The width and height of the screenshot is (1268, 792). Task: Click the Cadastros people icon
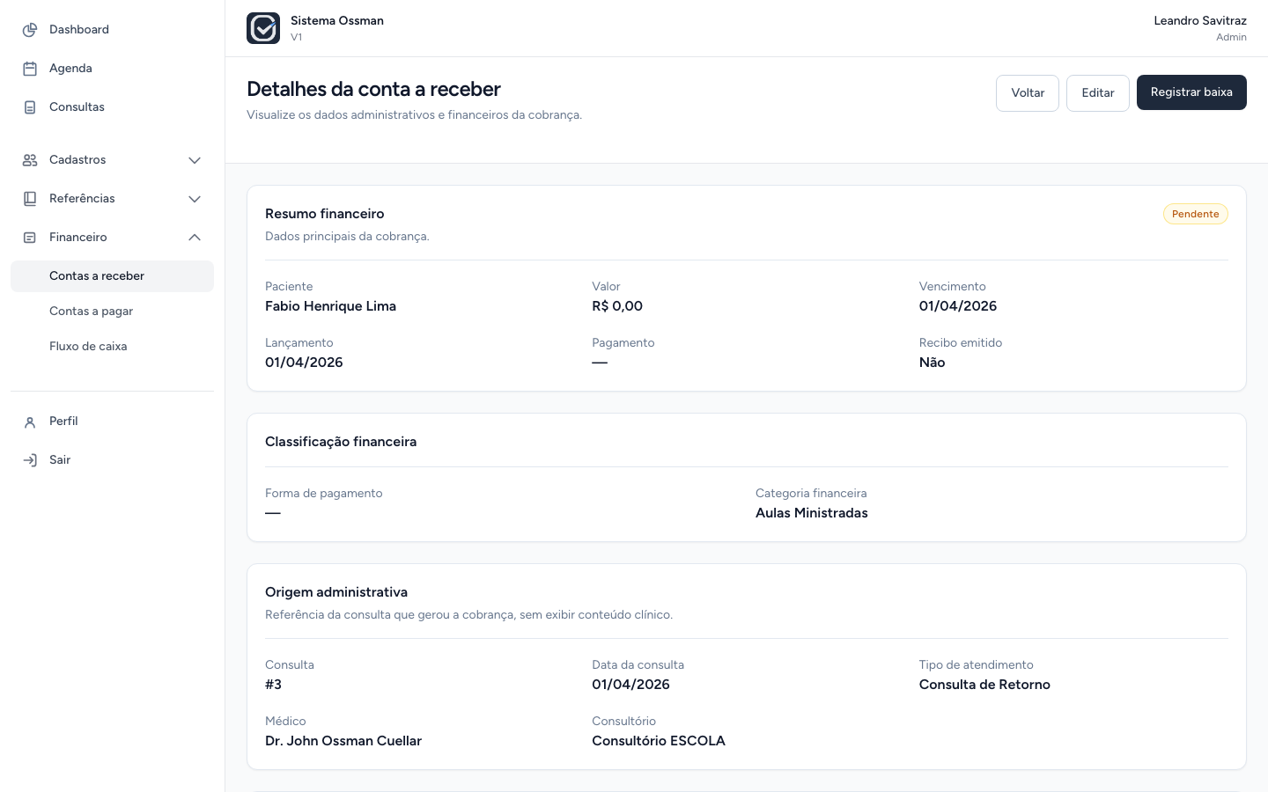coord(30,160)
